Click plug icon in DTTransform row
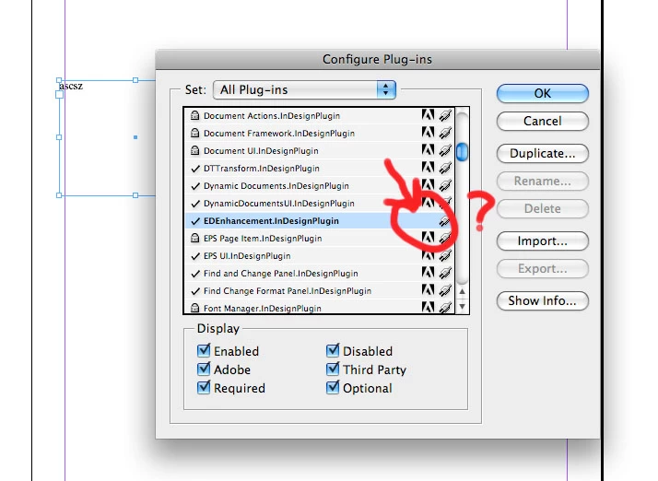 [445, 168]
